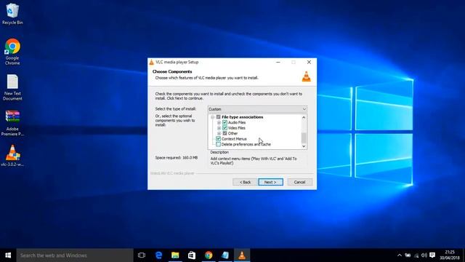Show hidden system tray icons
465x262 pixels.
click(x=400, y=255)
